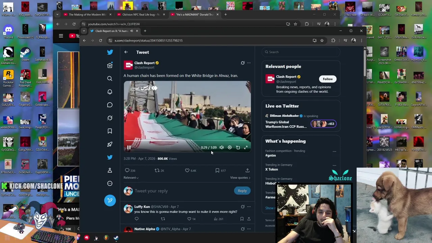Click the Twitter Search box
This screenshot has height=243, width=432.
coord(301,52)
